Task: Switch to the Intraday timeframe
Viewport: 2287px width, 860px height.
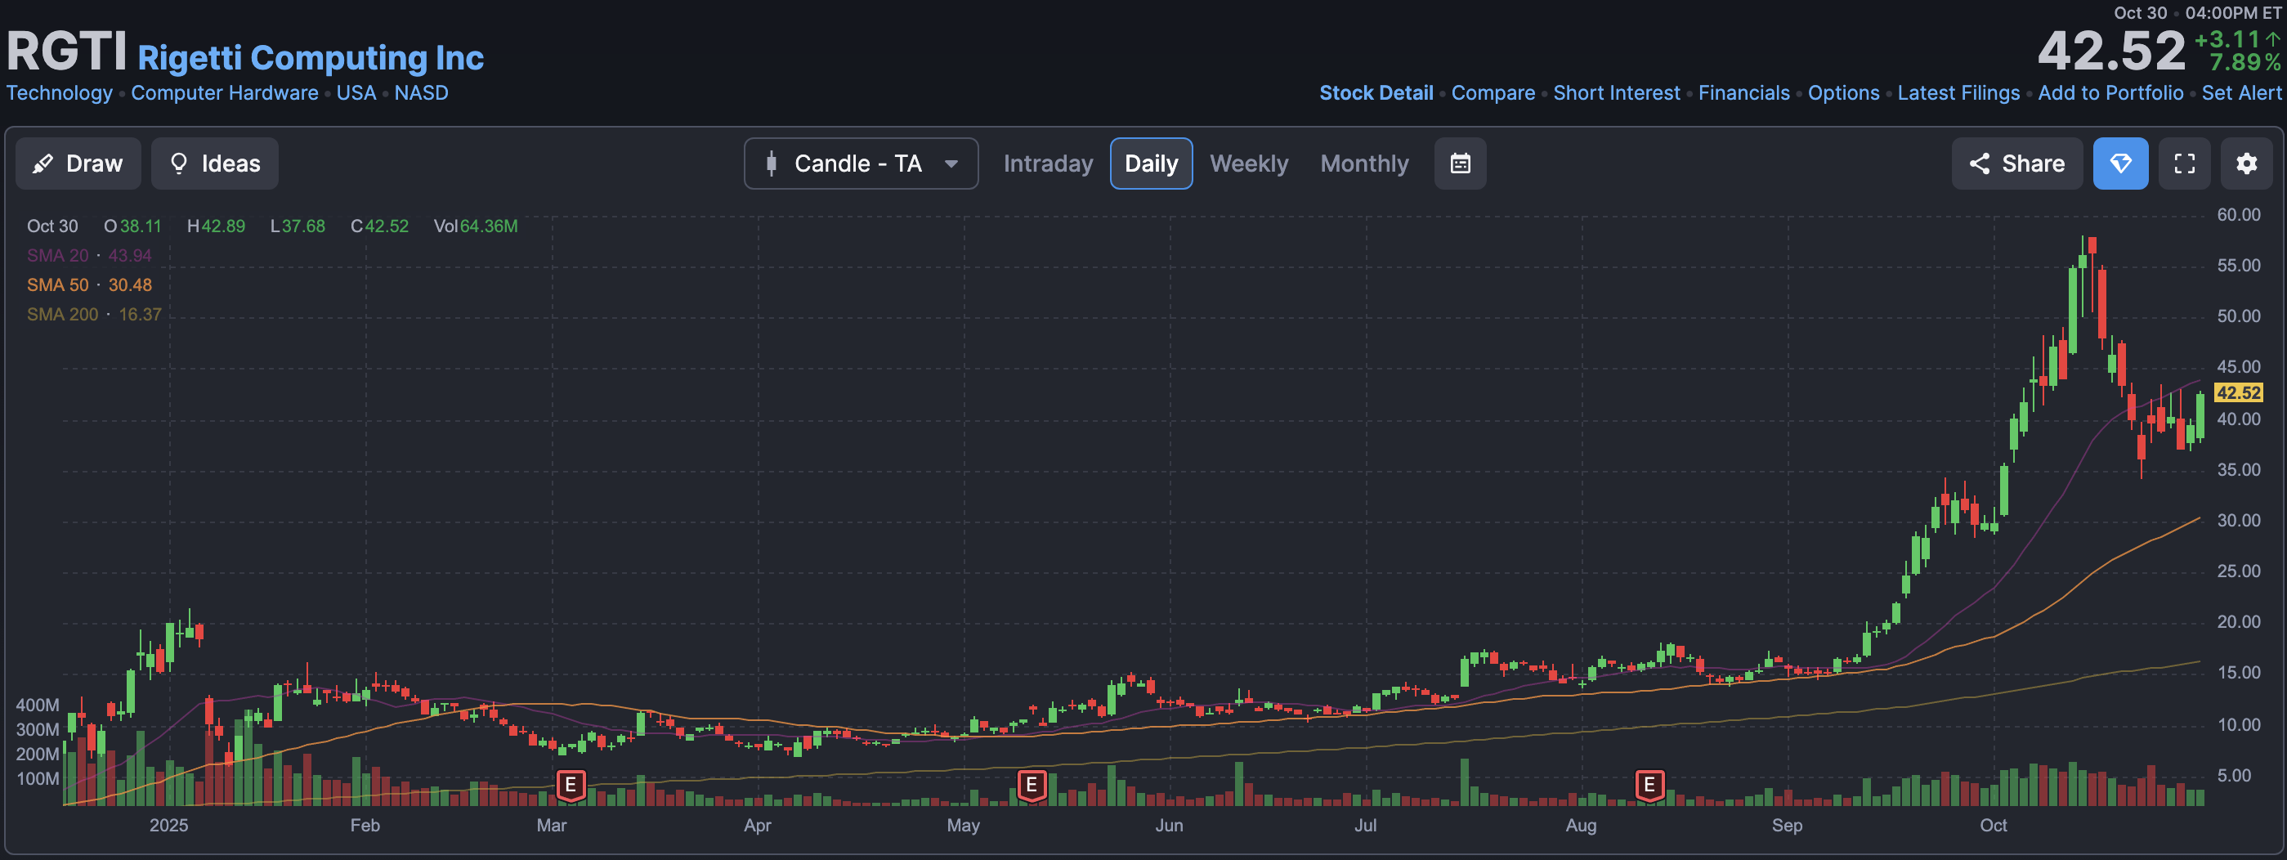Action: (x=1048, y=163)
